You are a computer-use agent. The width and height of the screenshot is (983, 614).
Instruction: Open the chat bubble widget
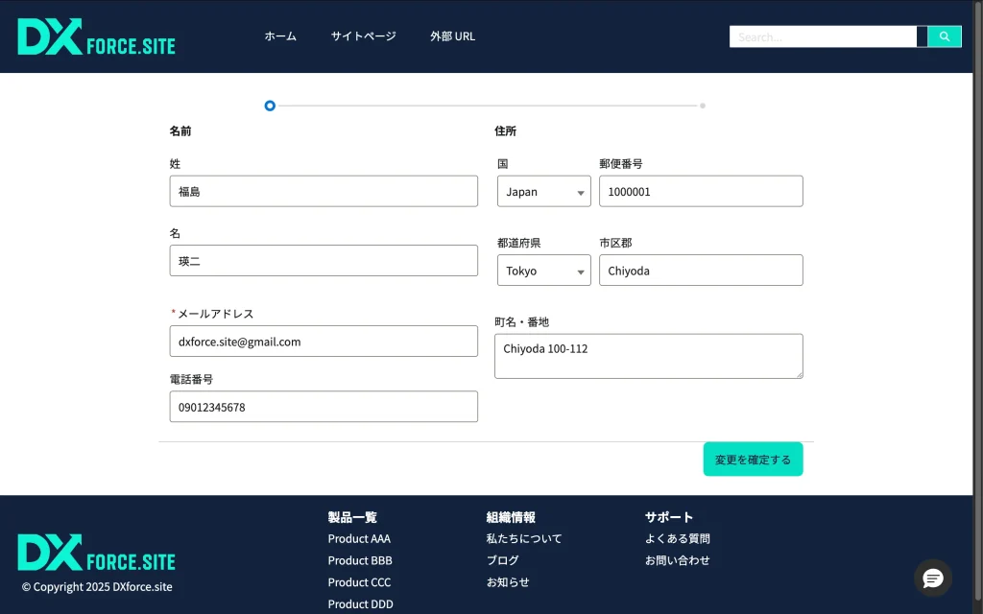click(x=932, y=579)
